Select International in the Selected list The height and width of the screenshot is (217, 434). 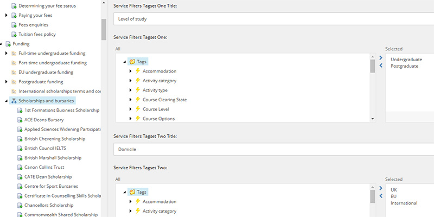(404, 203)
